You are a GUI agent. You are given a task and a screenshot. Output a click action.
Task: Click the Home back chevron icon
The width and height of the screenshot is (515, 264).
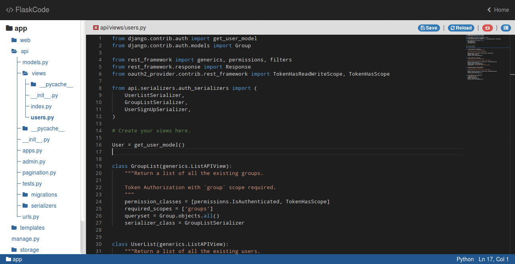pos(489,9)
